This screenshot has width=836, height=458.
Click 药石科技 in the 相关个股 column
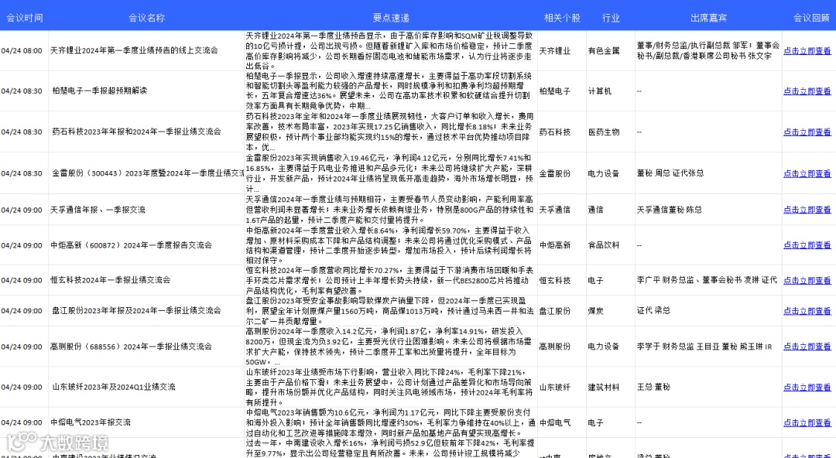(554, 132)
